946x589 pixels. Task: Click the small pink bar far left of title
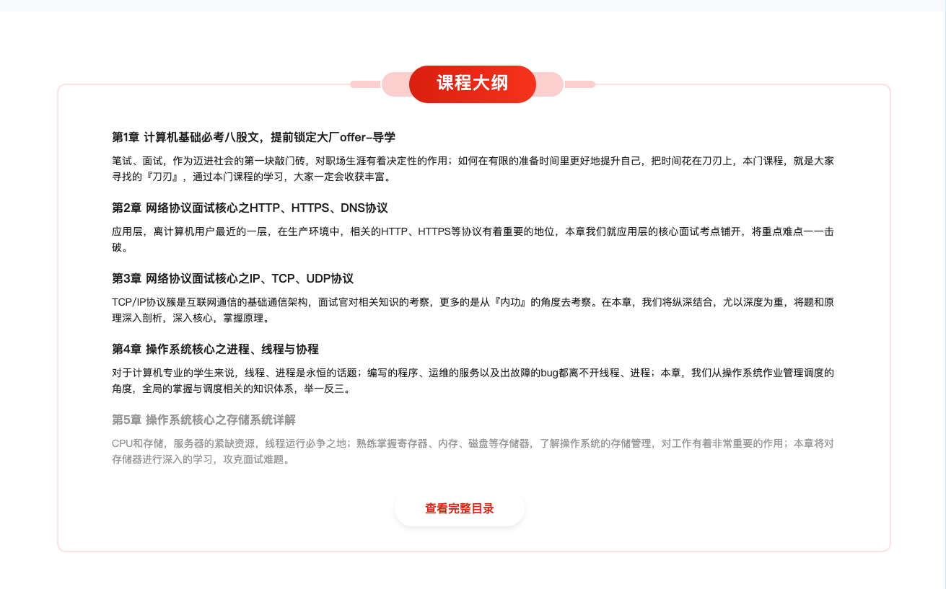coord(365,84)
